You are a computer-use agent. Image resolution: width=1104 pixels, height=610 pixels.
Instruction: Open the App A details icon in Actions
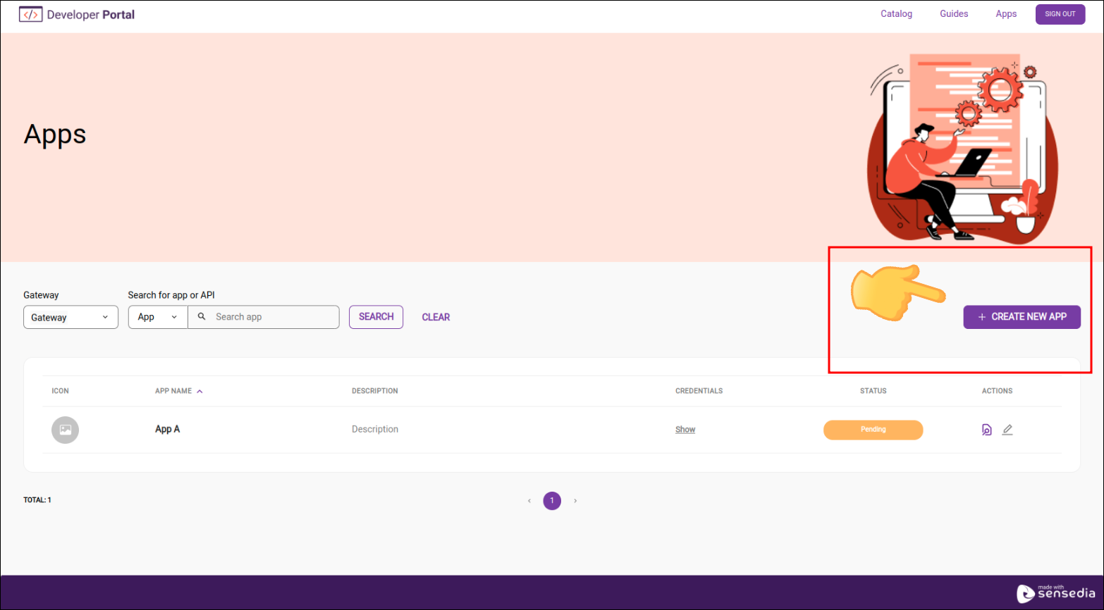click(x=986, y=429)
